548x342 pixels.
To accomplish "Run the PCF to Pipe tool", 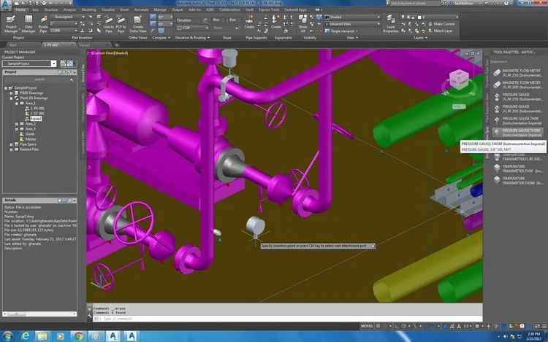I will click(x=121, y=24).
